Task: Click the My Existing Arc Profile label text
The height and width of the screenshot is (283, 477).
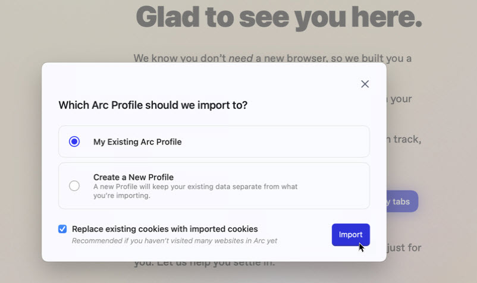Action: coord(137,142)
